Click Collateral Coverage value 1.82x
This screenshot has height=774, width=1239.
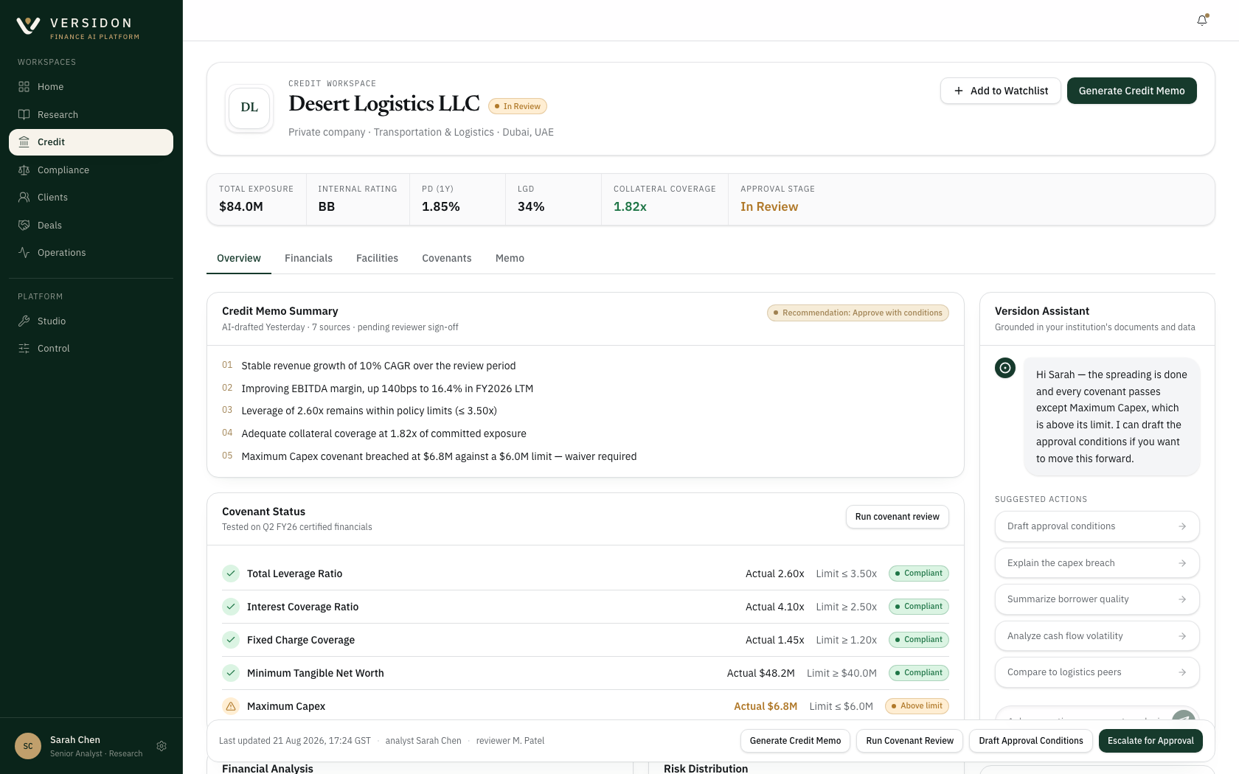(630, 206)
